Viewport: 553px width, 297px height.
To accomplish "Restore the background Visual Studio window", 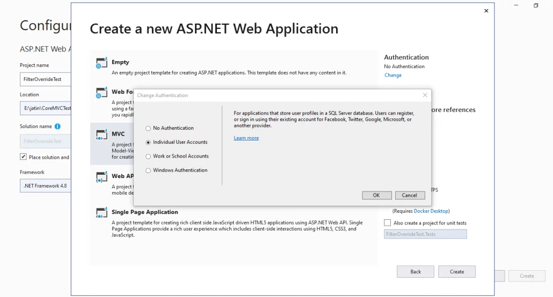I will (536, 5).
